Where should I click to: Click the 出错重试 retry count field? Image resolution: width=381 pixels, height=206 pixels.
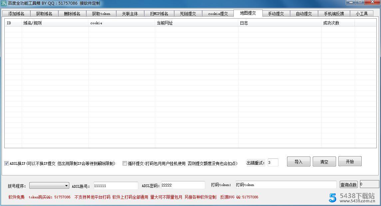point(273,162)
